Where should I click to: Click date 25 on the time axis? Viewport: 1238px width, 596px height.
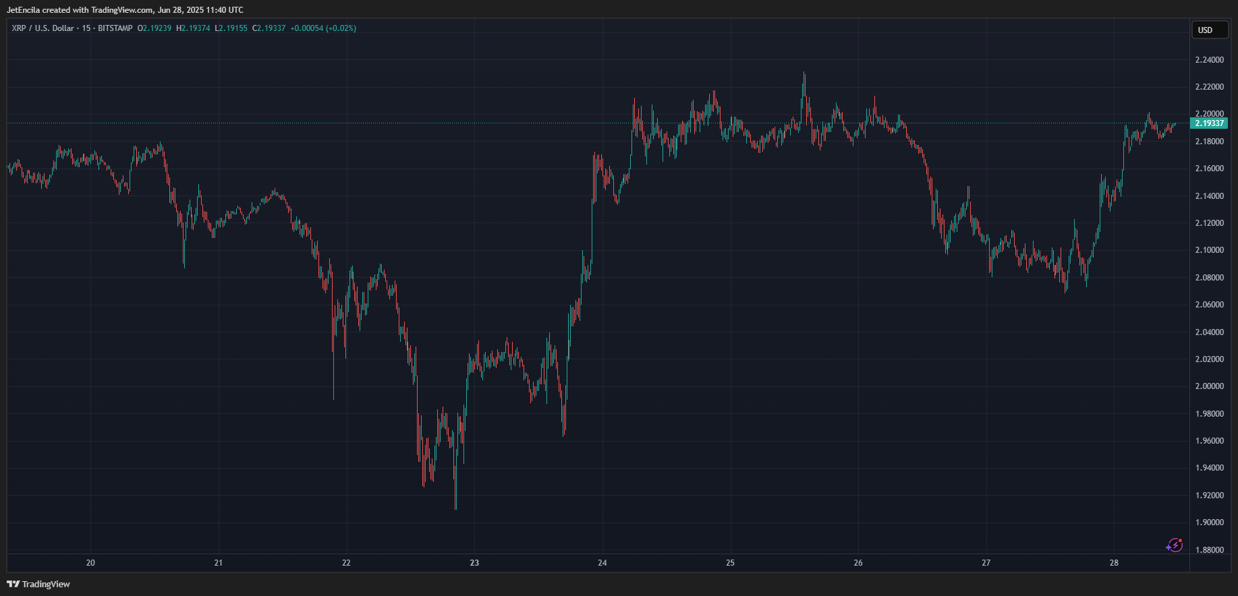730,563
